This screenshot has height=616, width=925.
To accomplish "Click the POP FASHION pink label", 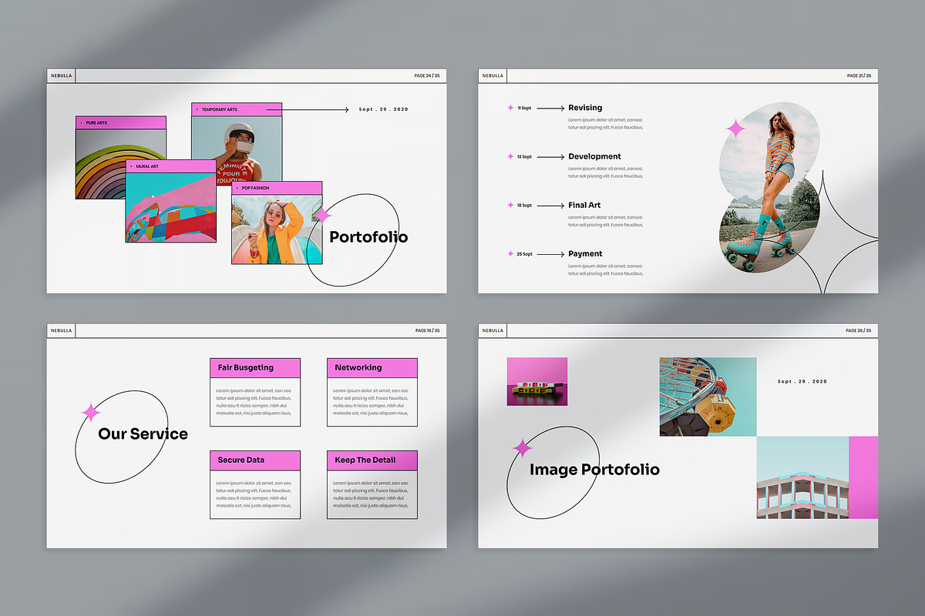I will [x=277, y=187].
